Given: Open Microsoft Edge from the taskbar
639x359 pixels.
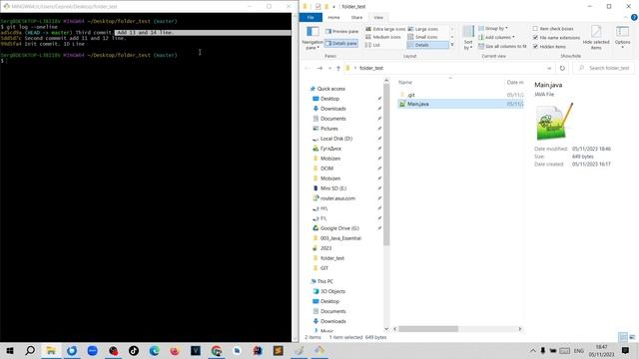Looking at the screenshot, I should (x=154, y=350).
